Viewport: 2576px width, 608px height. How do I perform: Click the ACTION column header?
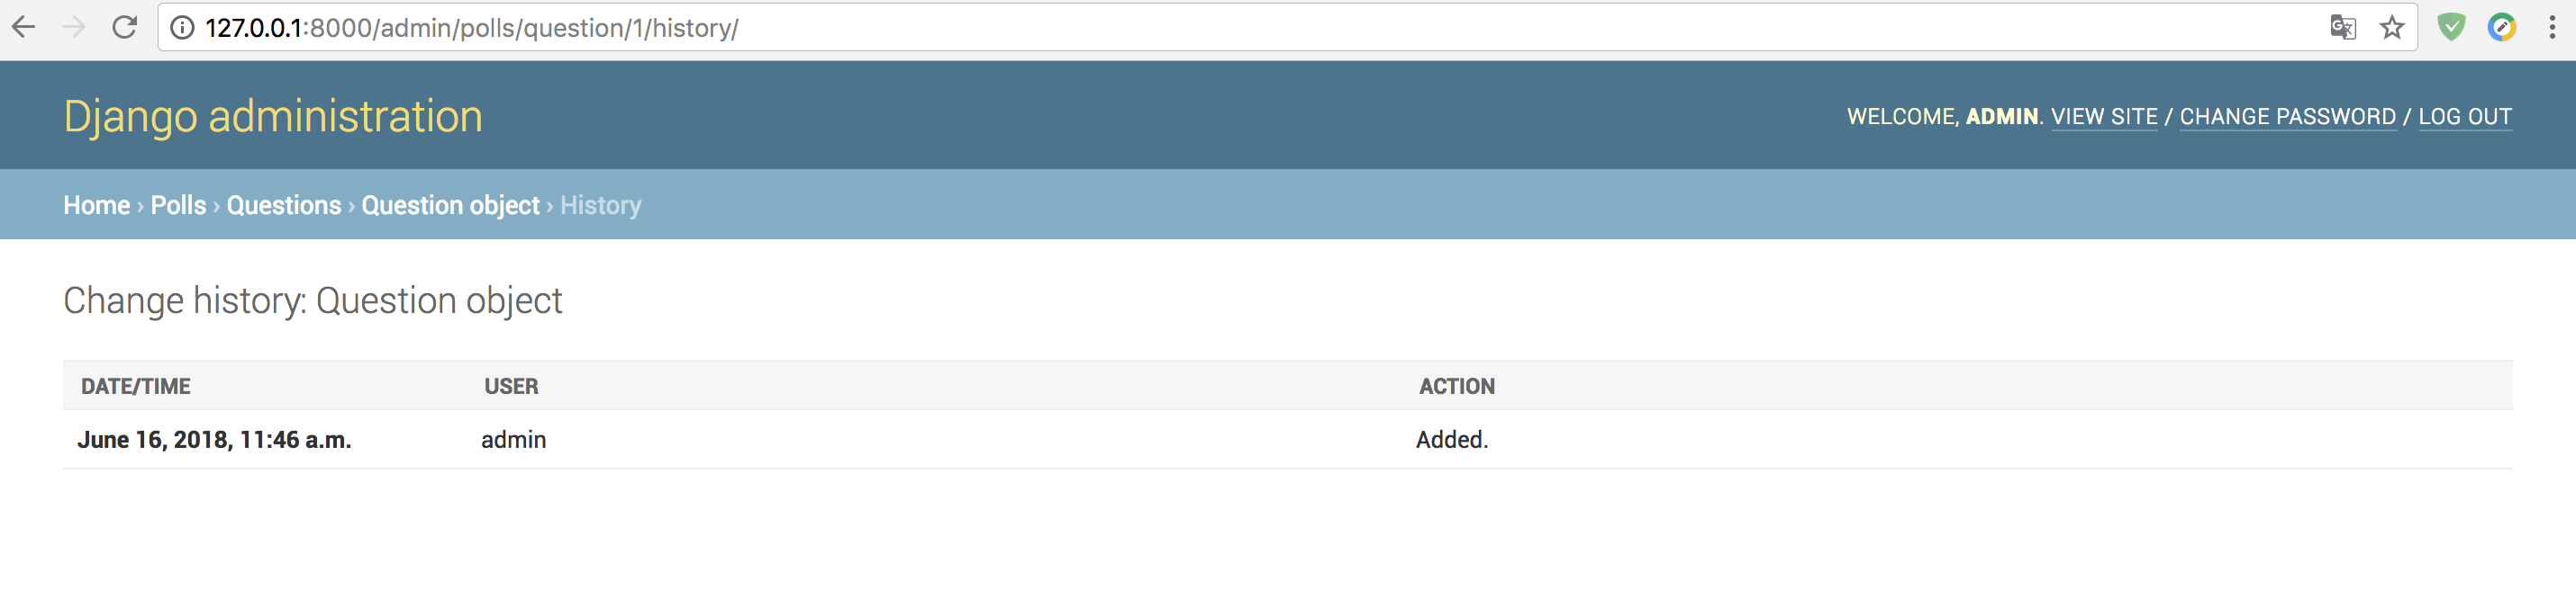[x=1457, y=387]
